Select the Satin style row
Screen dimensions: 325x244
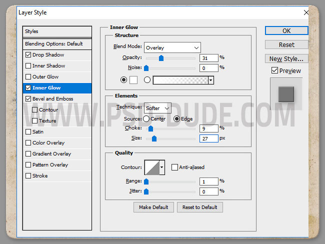pyautogui.click(x=57, y=131)
